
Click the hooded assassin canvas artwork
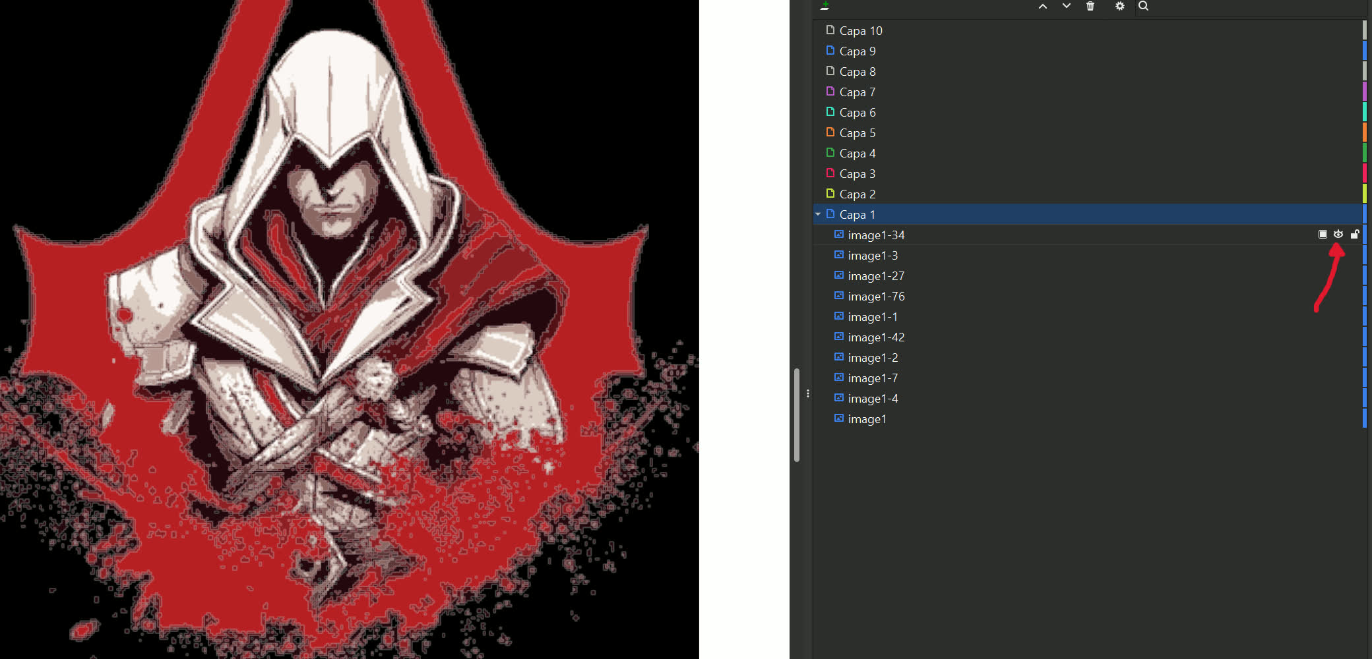(x=350, y=329)
